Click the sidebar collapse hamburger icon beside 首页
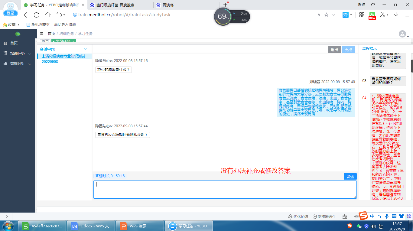Image resolution: width=413 pixels, height=231 pixels. click(x=42, y=34)
